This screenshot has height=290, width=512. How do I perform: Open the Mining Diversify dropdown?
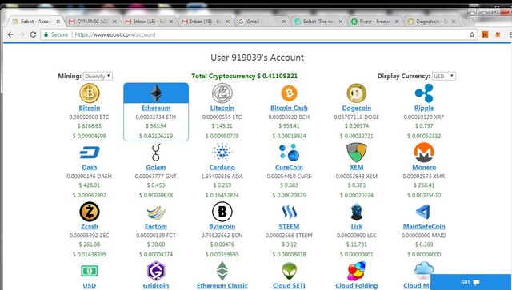pos(98,77)
